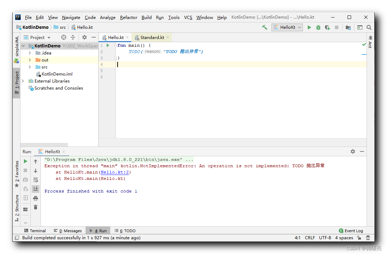This screenshot has width=387, height=254.
Task: Click locate-in-project target icon
Action: (64, 37)
